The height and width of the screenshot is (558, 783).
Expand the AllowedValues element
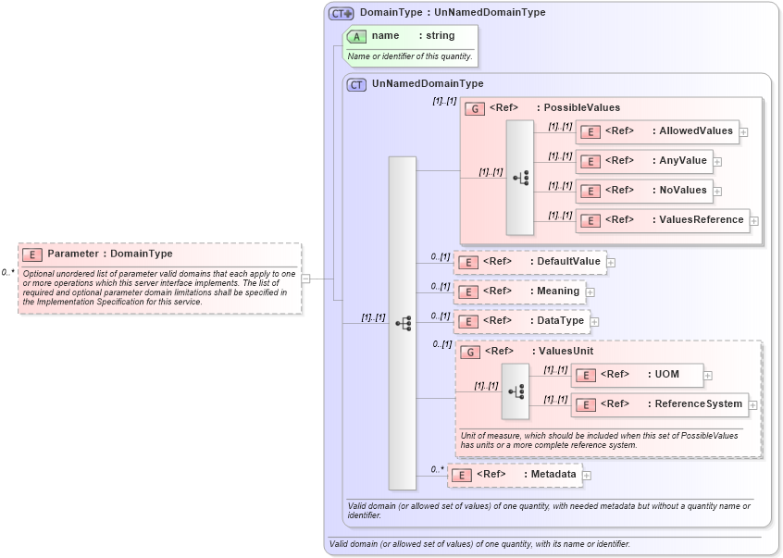(743, 132)
